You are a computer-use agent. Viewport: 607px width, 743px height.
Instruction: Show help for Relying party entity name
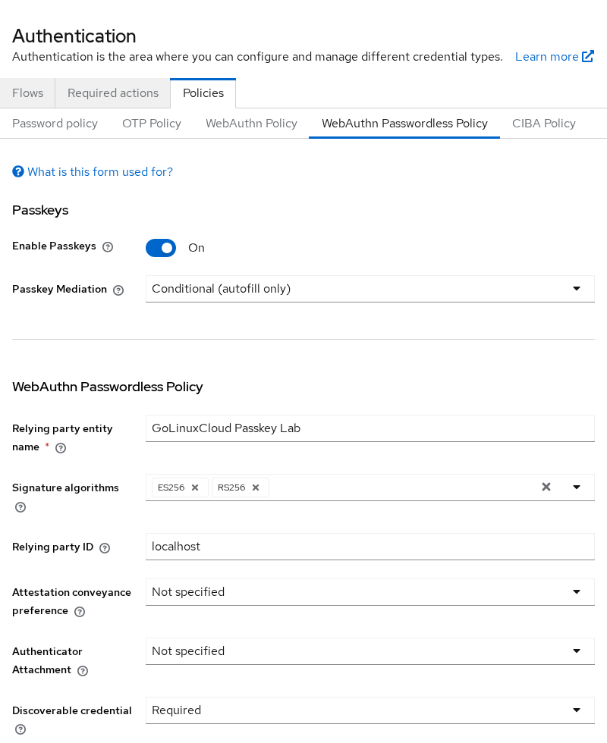click(x=61, y=448)
